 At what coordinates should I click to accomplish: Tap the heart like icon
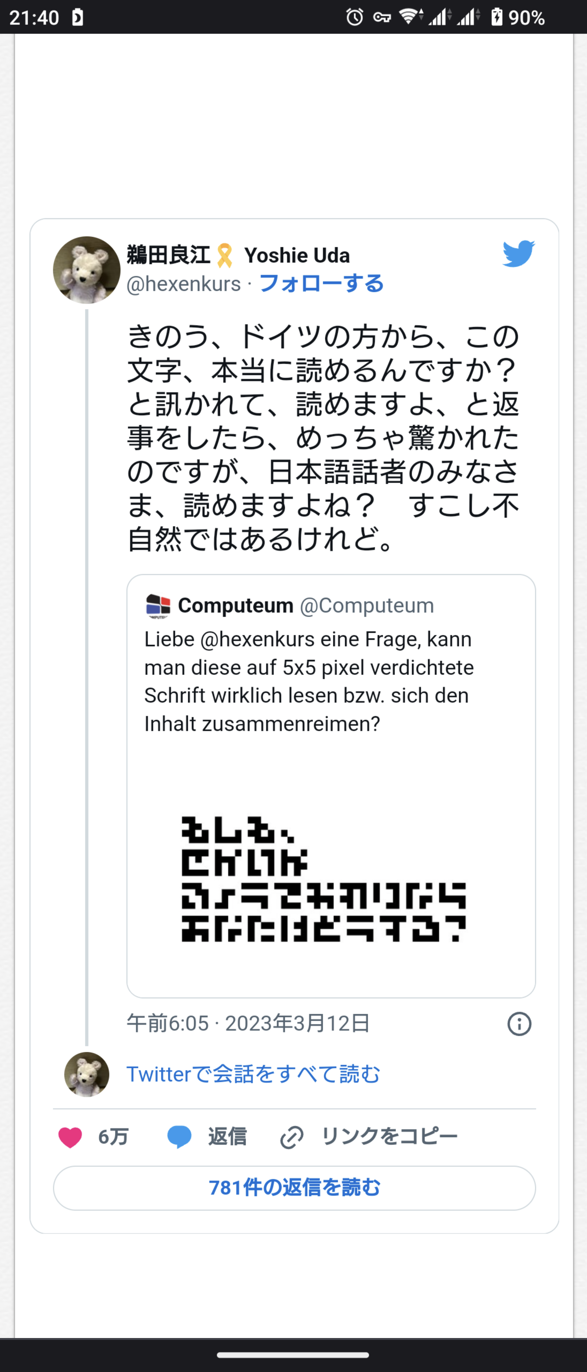click(x=70, y=1137)
